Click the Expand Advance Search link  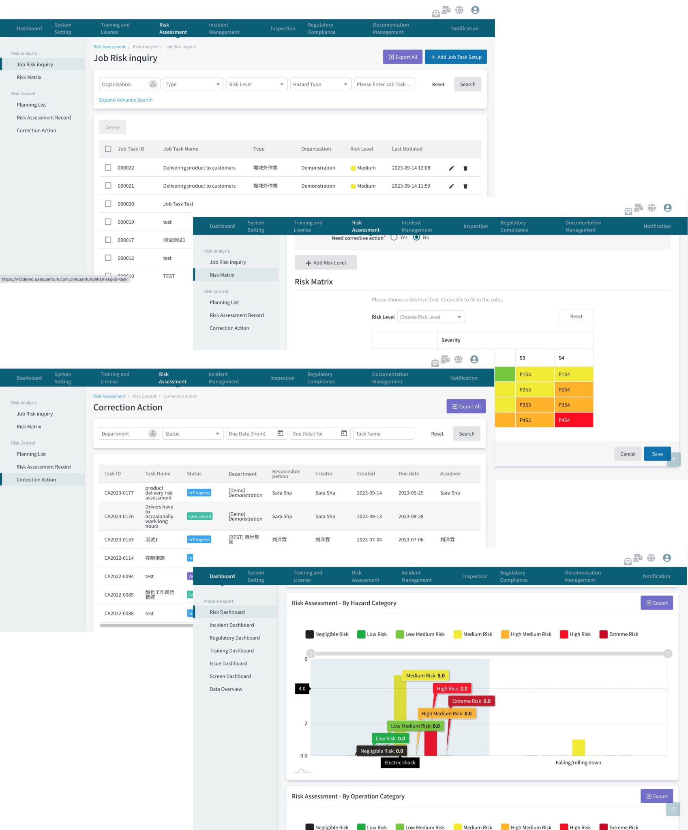[126, 100]
